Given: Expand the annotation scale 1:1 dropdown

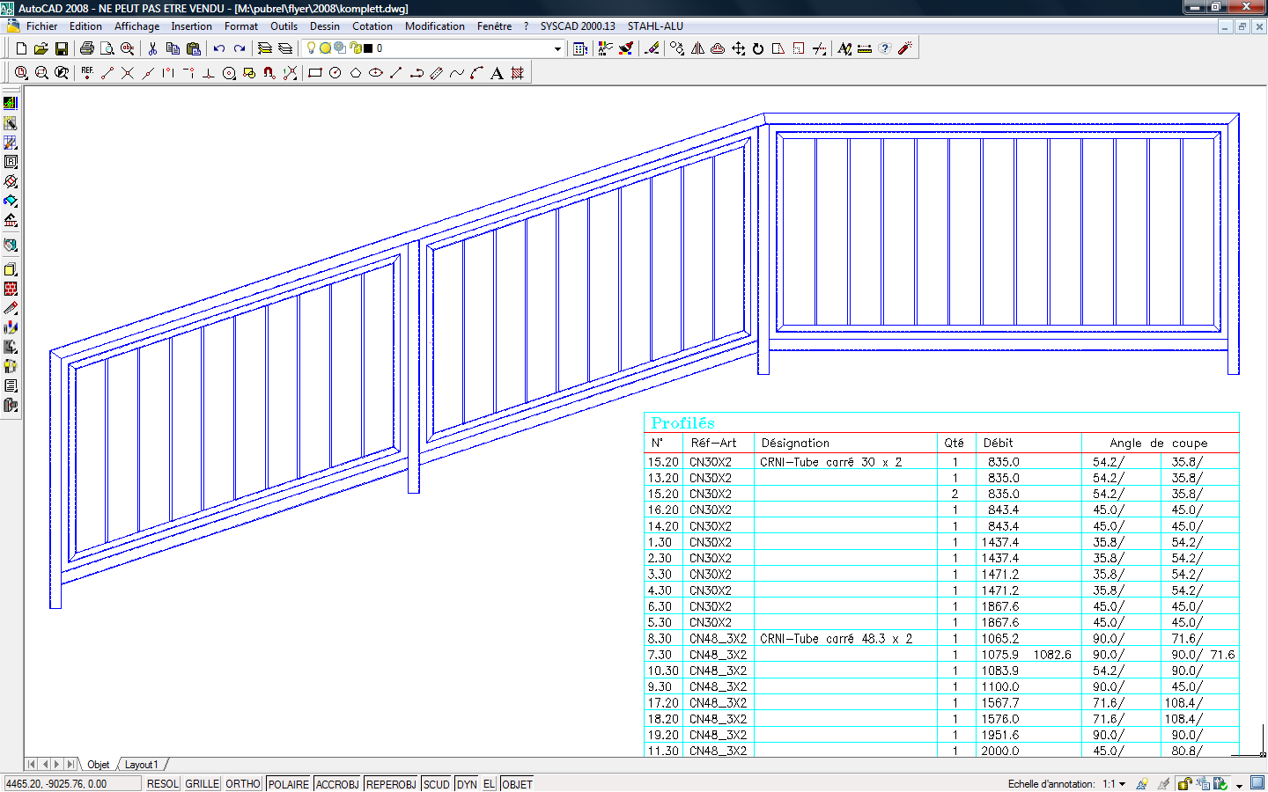Looking at the screenshot, I should click(1122, 784).
